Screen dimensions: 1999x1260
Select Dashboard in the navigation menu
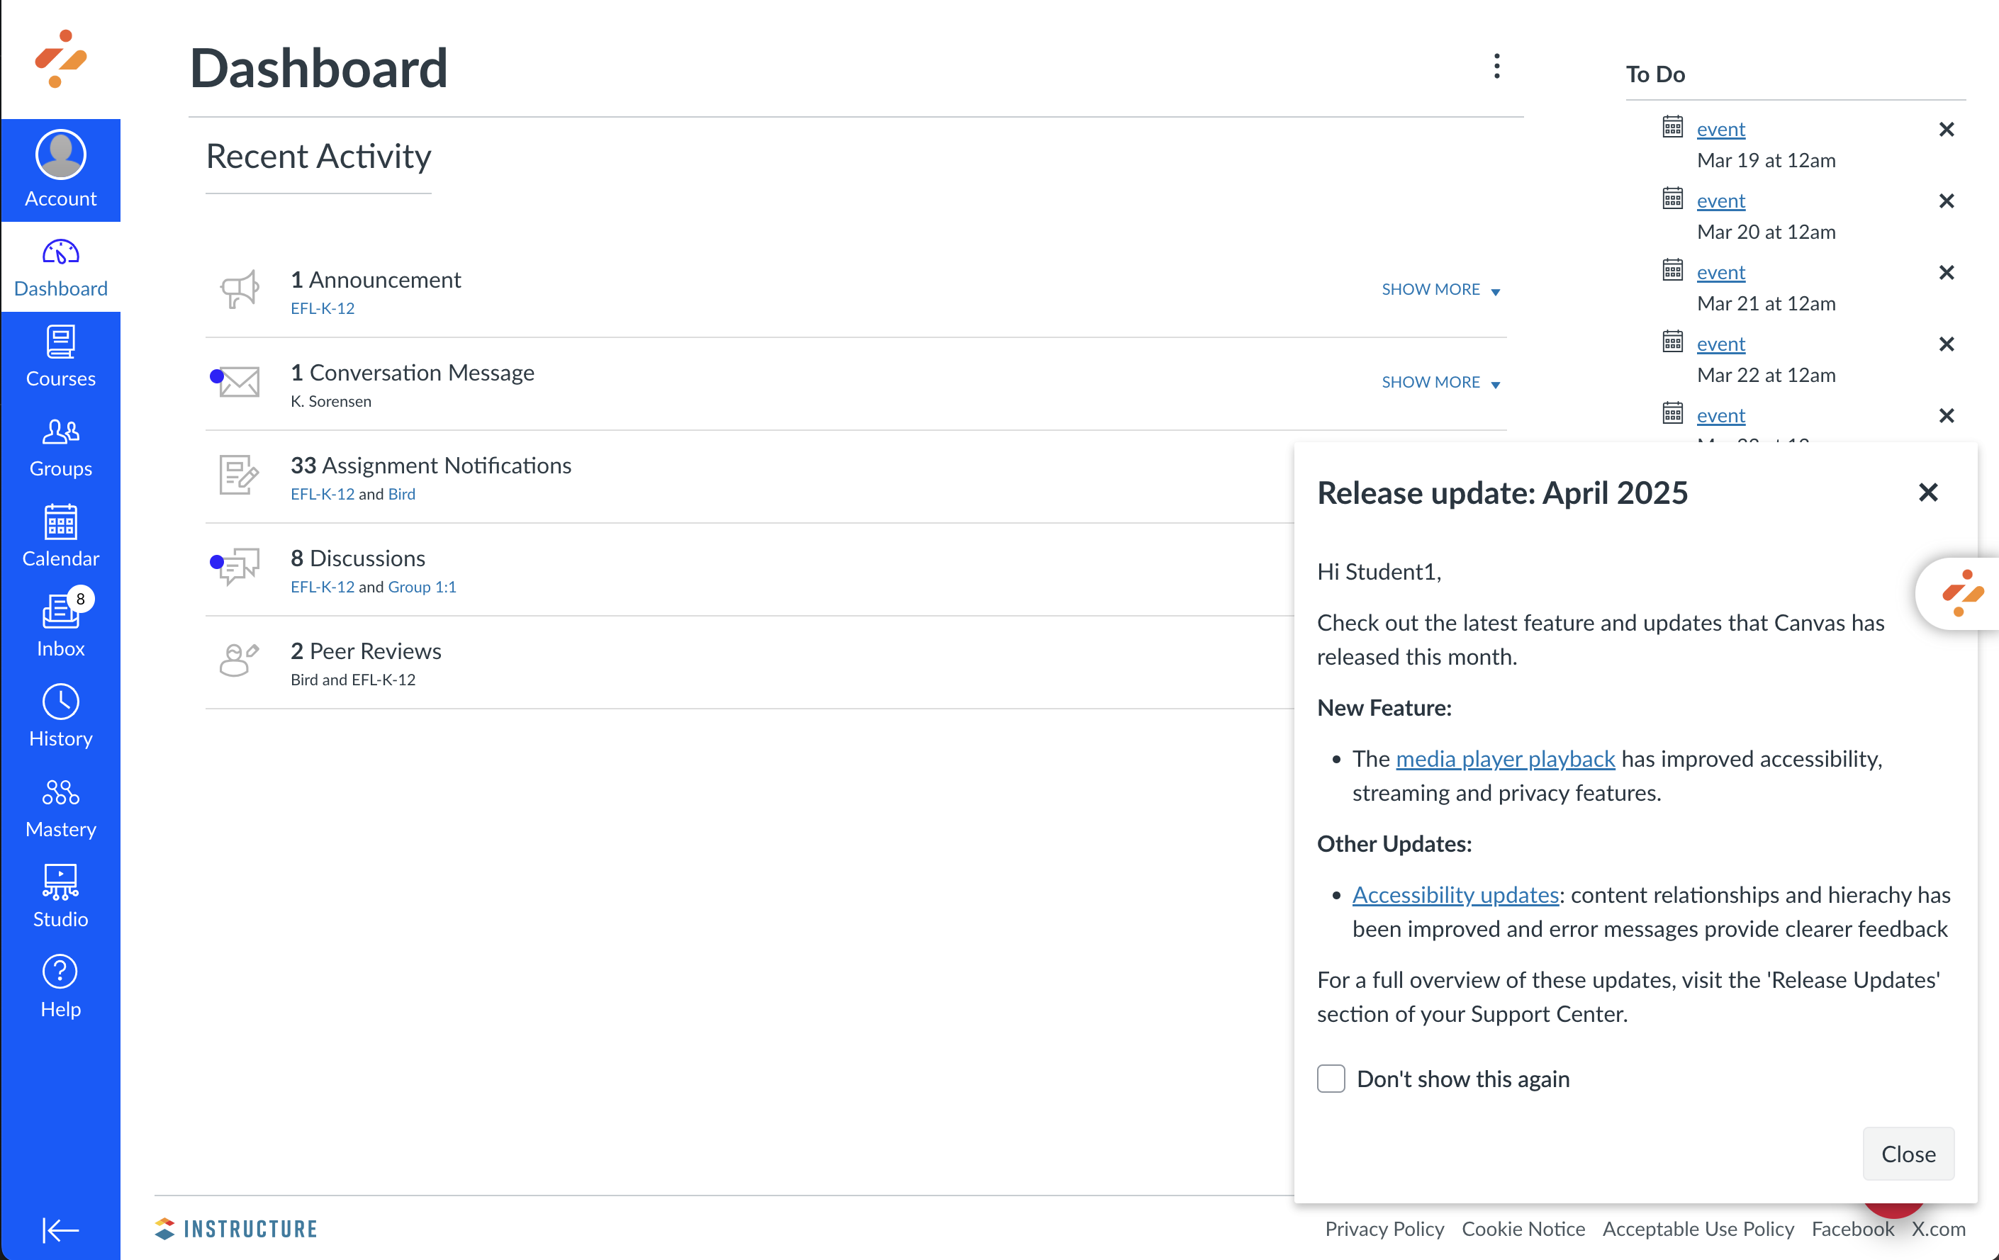tap(60, 267)
